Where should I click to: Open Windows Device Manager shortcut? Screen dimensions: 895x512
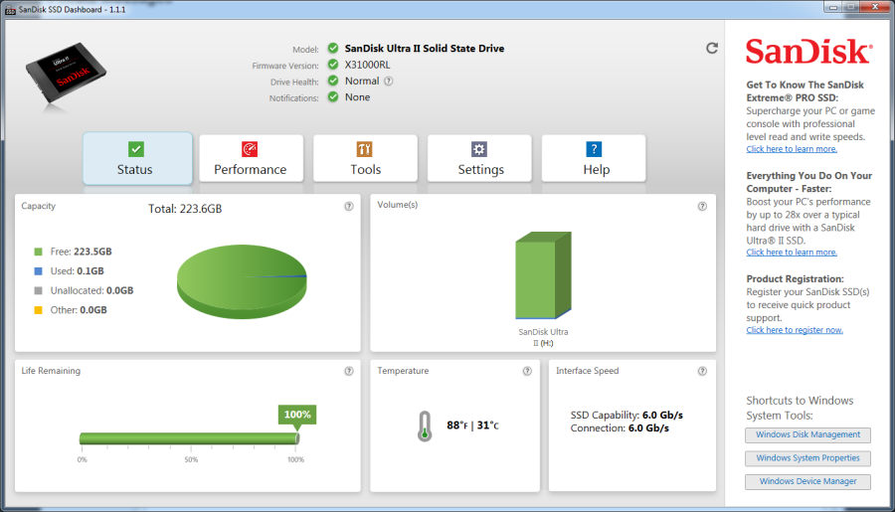coord(807,482)
